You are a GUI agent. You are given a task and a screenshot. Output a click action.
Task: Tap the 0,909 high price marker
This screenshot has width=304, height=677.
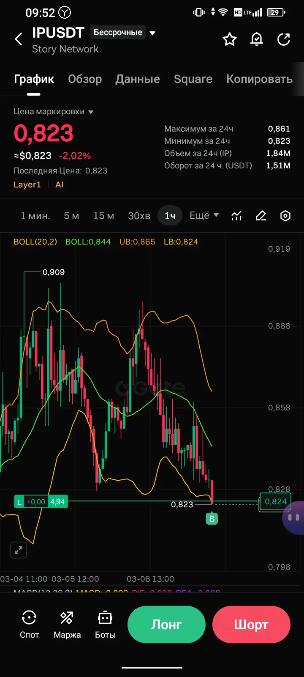click(x=54, y=272)
